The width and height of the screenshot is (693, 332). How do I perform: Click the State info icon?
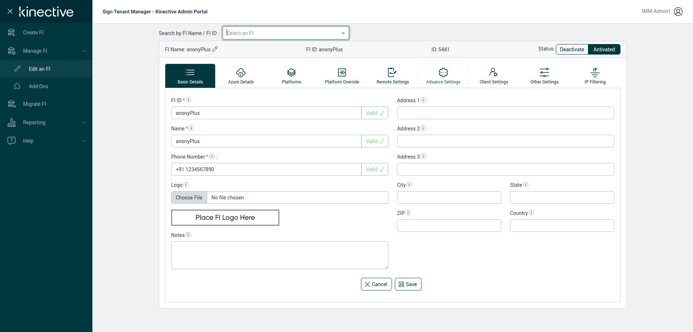click(526, 185)
